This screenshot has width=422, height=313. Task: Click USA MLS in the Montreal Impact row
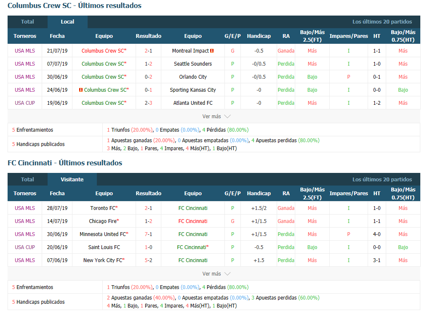tap(25, 51)
